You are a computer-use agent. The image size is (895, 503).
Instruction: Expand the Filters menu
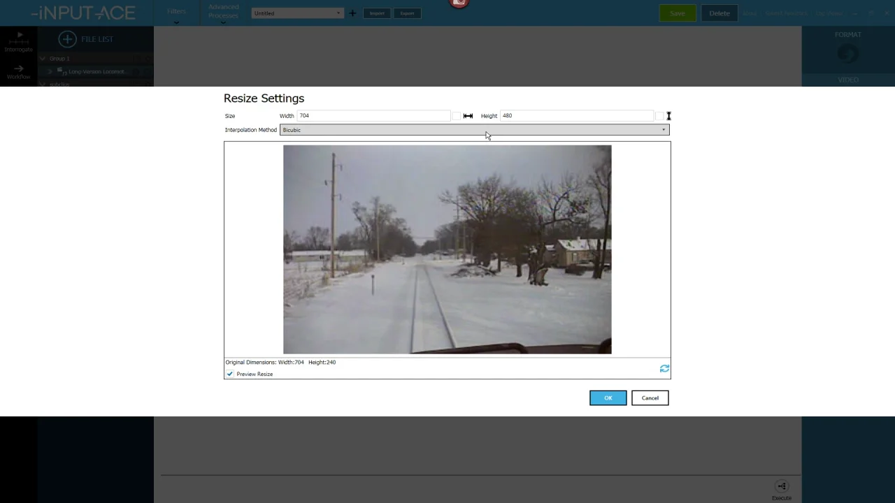[x=176, y=14]
